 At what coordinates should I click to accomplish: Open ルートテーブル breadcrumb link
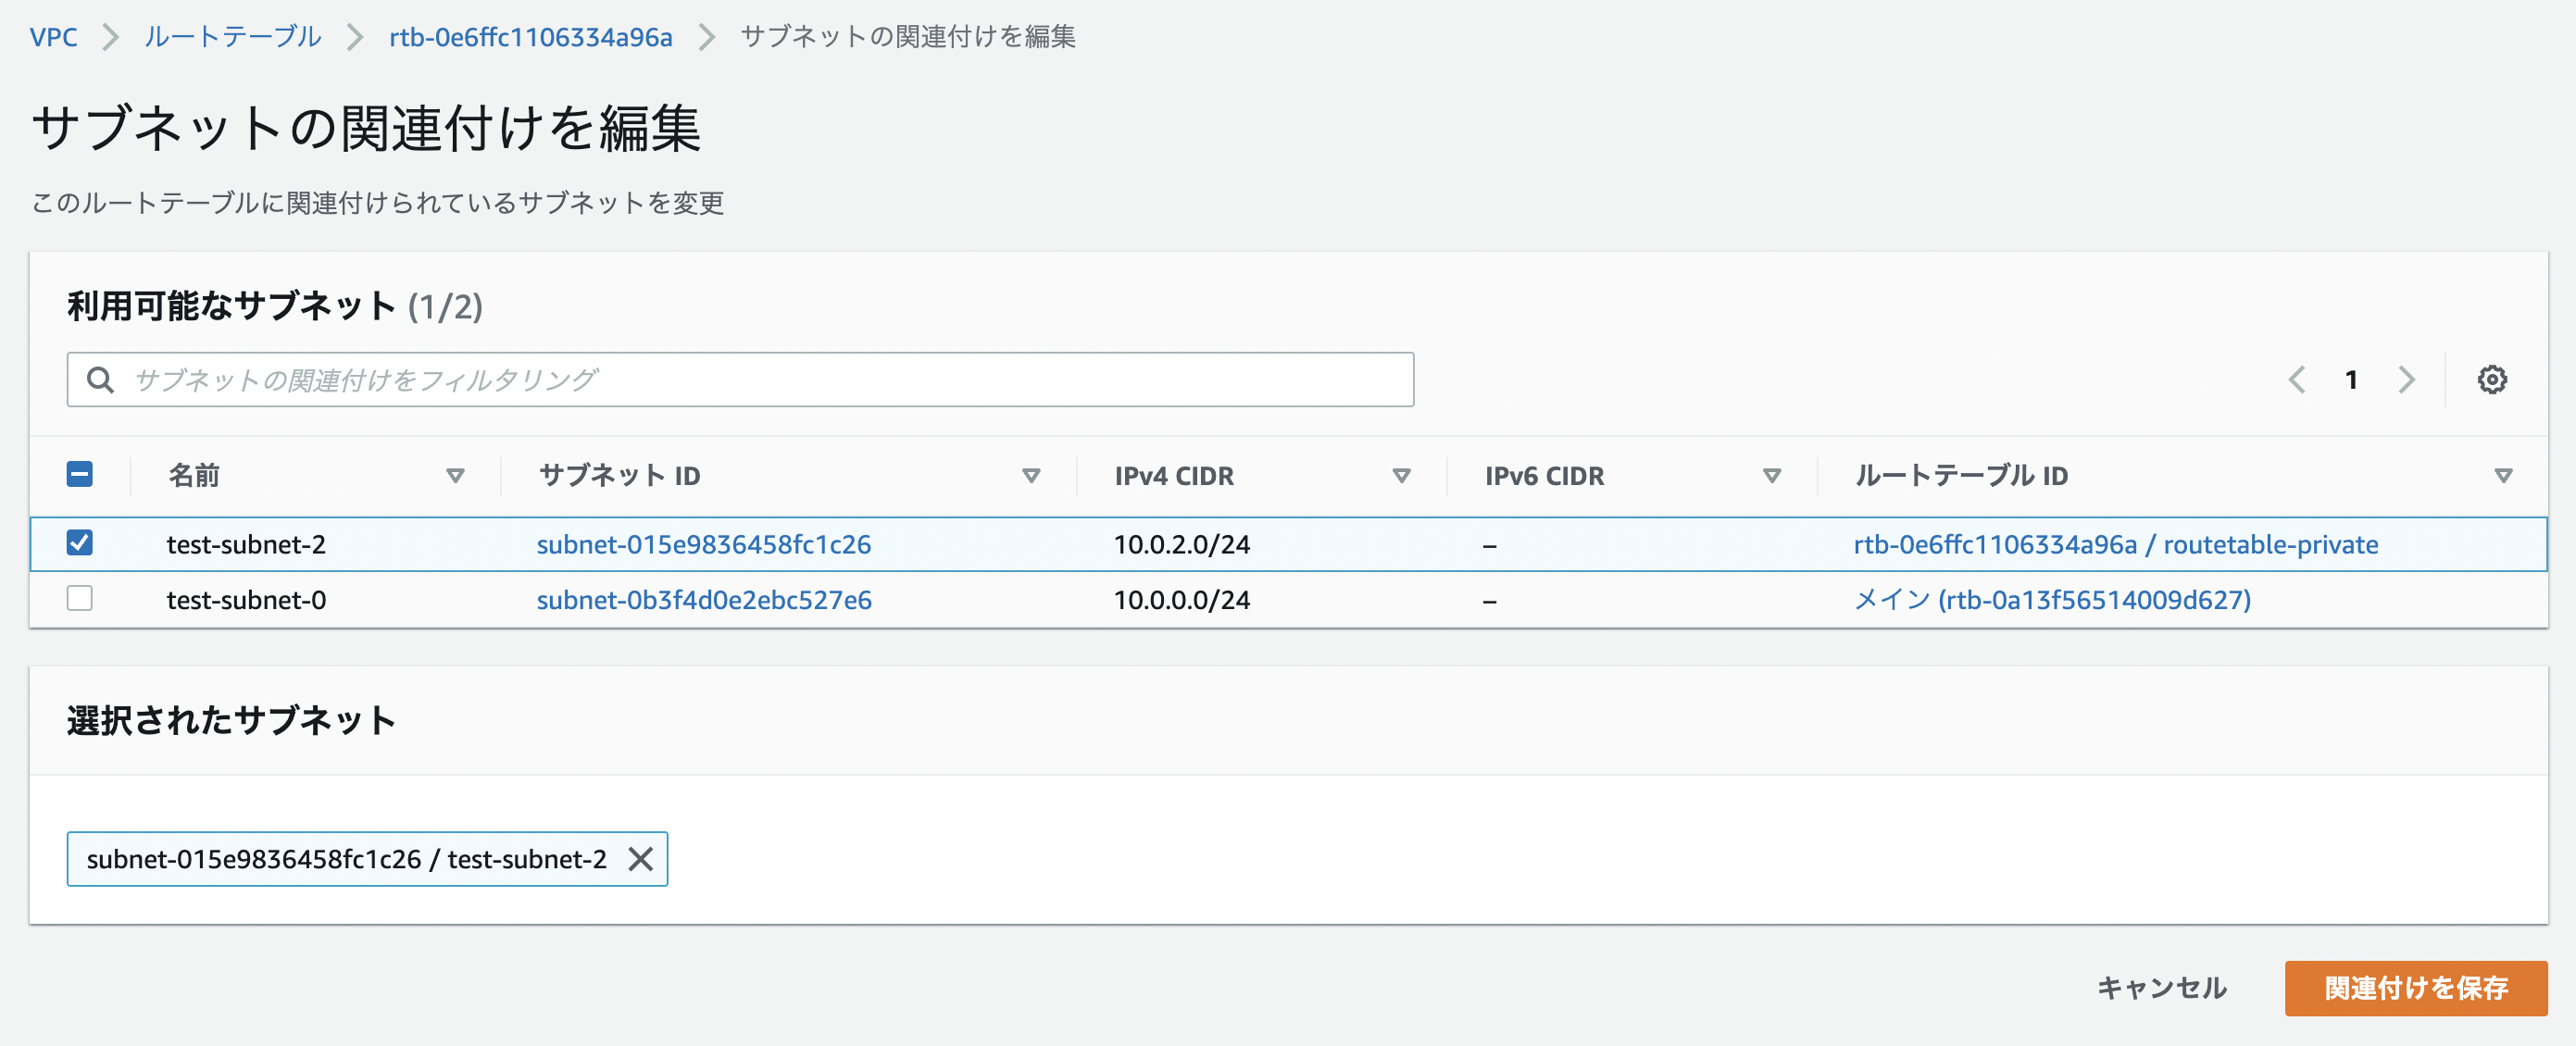pos(232,37)
